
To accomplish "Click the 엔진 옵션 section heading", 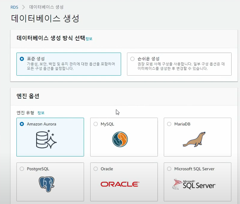I will click(x=28, y=96).
